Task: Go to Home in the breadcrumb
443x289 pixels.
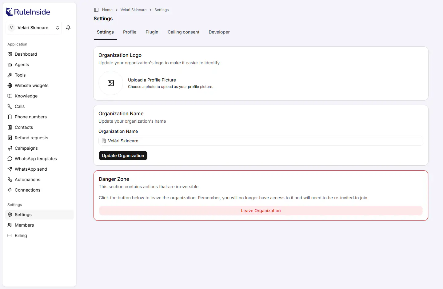Action: click(107, 10)
